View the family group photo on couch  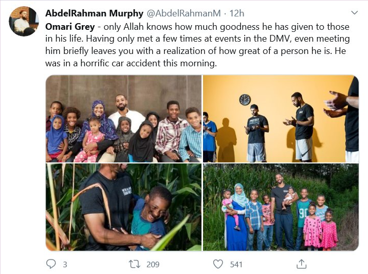pos(123,119)
